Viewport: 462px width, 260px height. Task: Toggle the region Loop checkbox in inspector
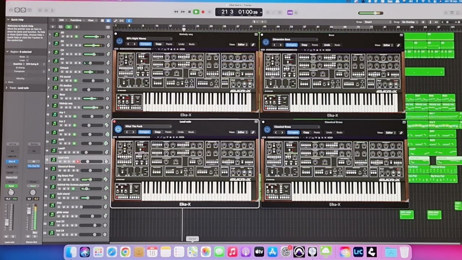(x=28, y=60)
